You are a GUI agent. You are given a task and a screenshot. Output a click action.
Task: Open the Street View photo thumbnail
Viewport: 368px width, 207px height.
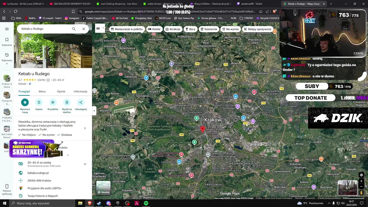[x=347, y=188]
